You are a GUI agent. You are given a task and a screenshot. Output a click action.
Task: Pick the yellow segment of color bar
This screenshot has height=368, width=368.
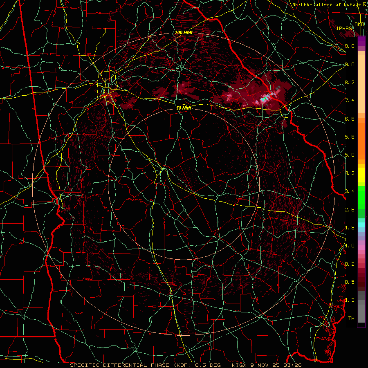coord(361,175)
